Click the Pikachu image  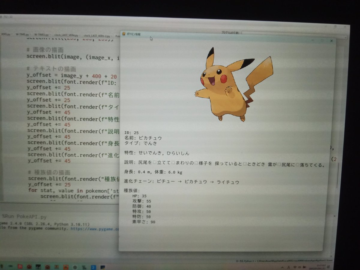click(x=234, y=85)
